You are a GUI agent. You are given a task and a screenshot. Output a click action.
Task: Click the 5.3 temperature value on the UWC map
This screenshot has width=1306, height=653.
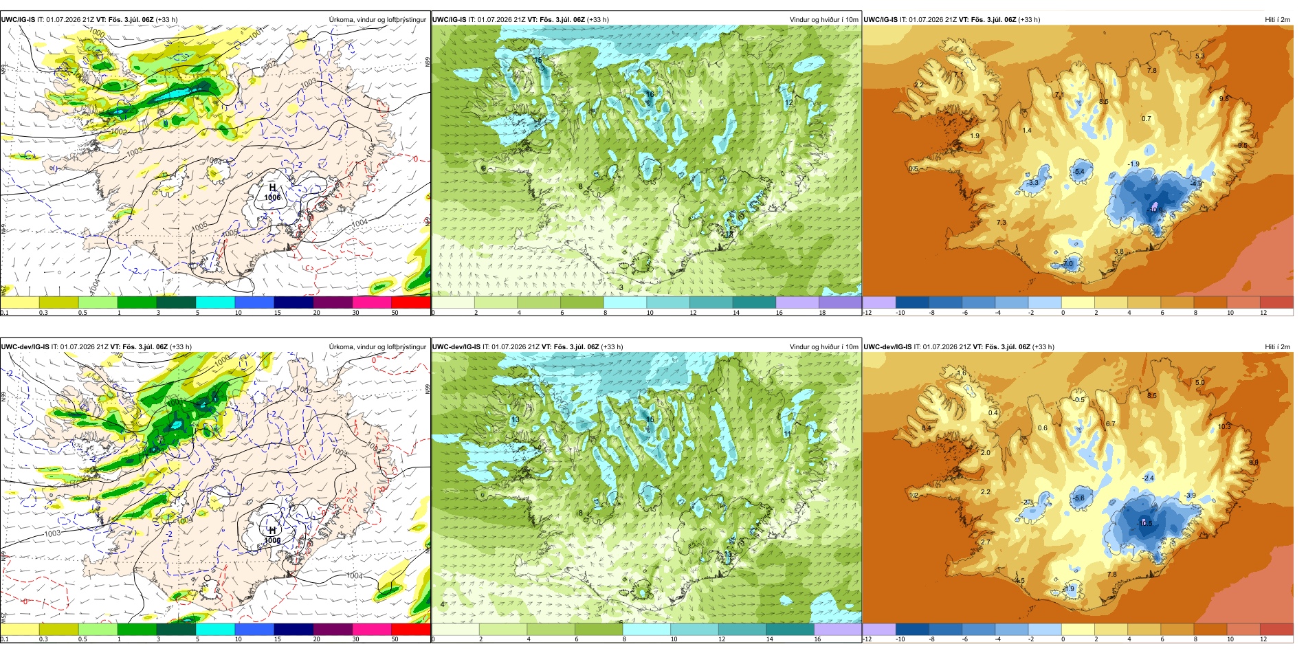click(x=1200, y=56)
